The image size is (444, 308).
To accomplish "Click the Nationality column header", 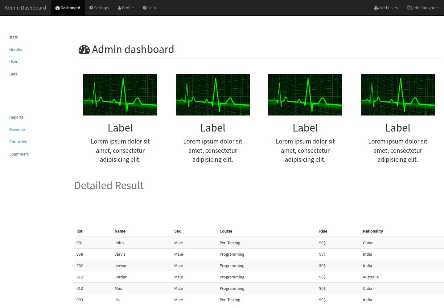I will pyautogui.click(x=373, y=231).
